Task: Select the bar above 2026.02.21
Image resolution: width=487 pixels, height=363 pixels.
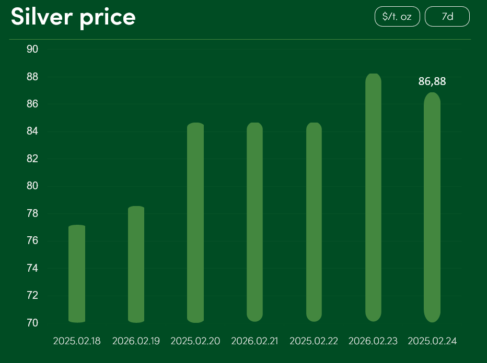Action: click(x=254, y=222)
